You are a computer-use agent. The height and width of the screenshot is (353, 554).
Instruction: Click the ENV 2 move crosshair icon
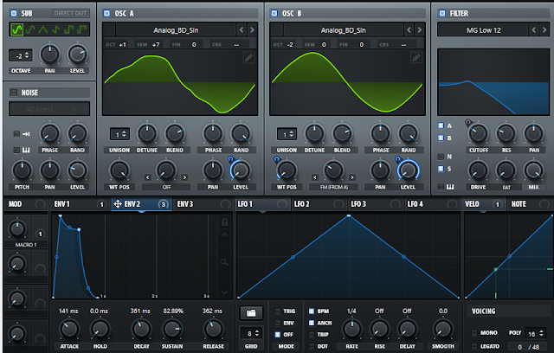coord(118,204)
